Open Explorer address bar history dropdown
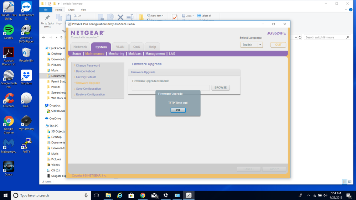Screen dimensions: 356x200 coord(296,37)
